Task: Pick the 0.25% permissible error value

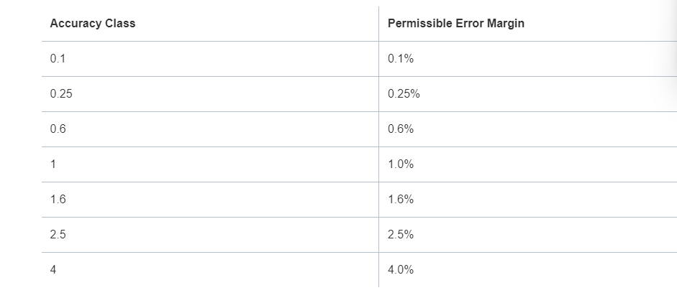Action: [x=404, y=94]
